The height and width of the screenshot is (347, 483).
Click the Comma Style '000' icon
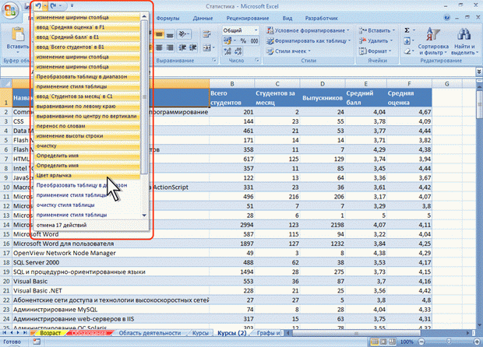click(x=254, y=40)
